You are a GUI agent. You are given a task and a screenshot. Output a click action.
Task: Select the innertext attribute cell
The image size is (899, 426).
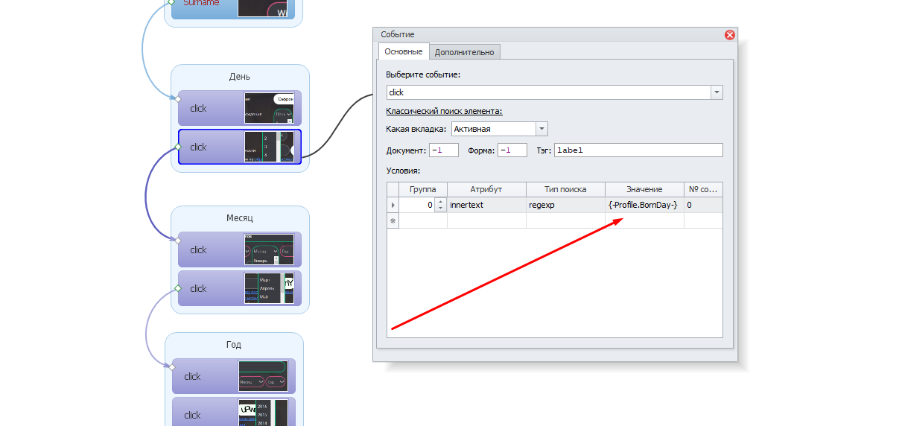coord(486,205)
